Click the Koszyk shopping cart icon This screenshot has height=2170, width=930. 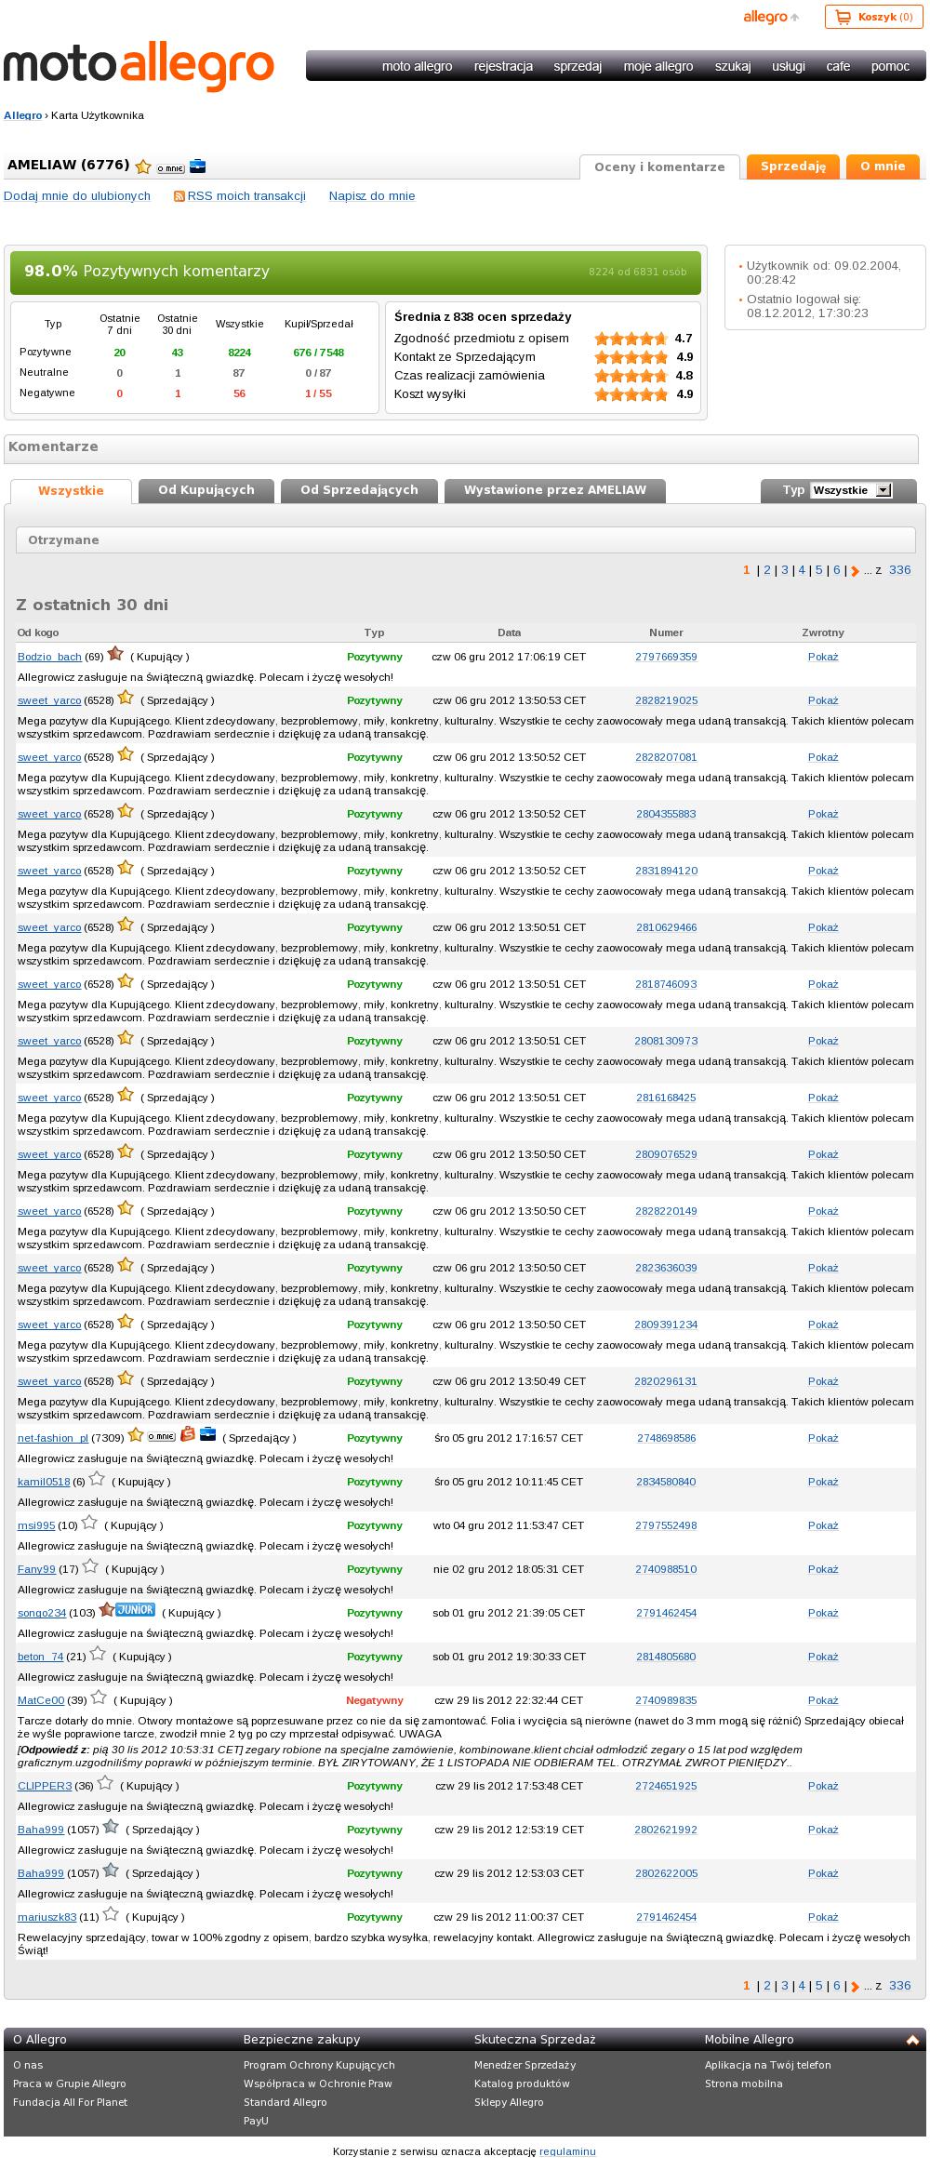click(843, 17)
